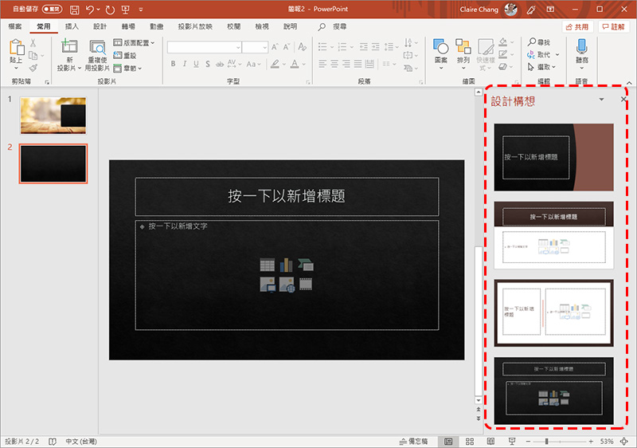Open the Arrange menu
This screenshot has height=448, width=637.
[x=463, y=53]
